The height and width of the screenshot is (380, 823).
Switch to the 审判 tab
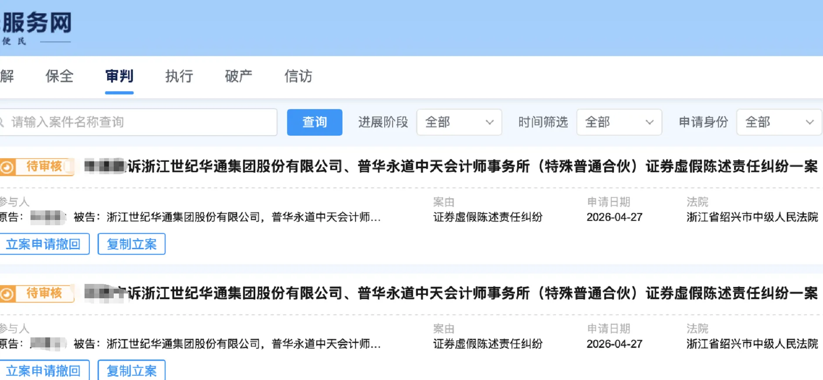119,76
